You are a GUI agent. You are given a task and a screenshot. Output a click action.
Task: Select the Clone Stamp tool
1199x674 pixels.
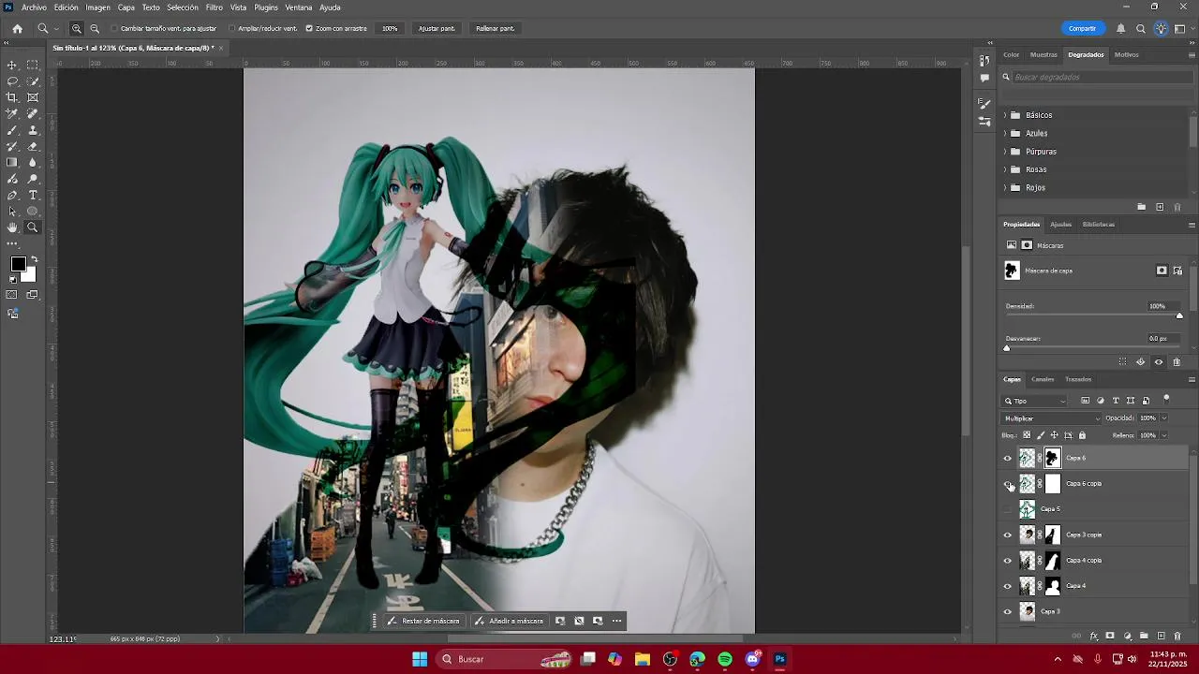click(33, 130)
